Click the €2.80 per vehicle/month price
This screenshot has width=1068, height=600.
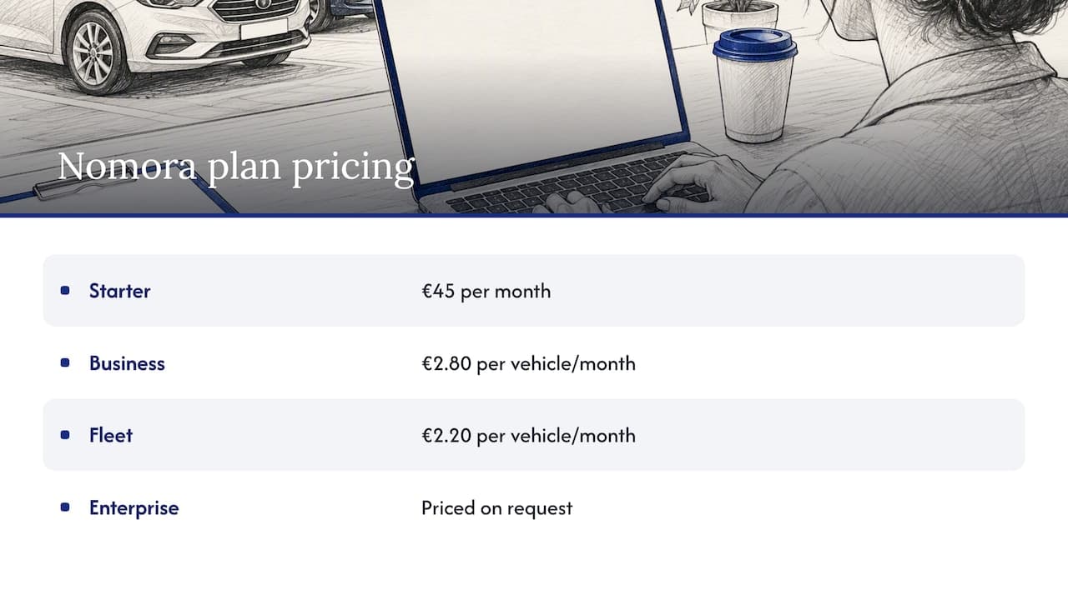528,363
